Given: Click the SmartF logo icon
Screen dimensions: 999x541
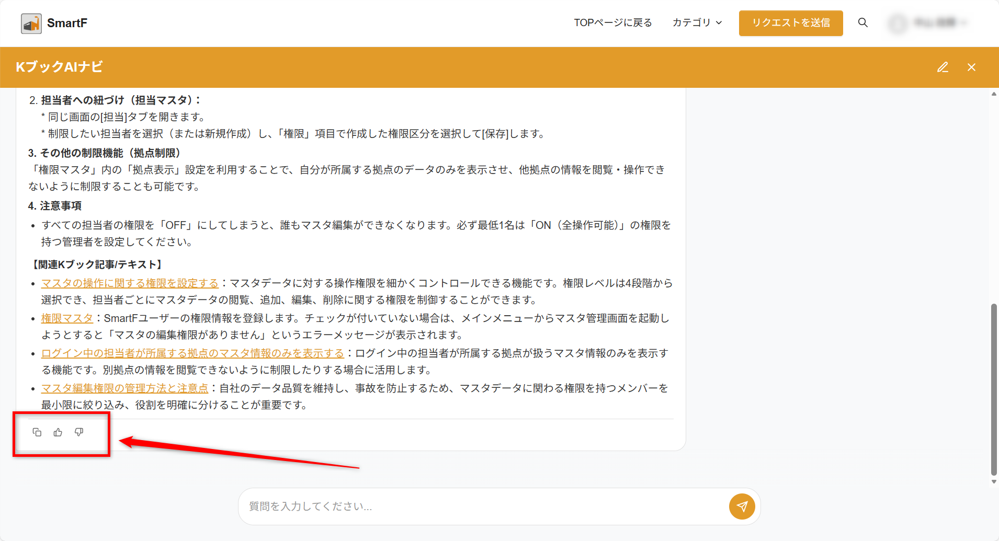Looking at the screenshot, I should (x=31, y=24).
